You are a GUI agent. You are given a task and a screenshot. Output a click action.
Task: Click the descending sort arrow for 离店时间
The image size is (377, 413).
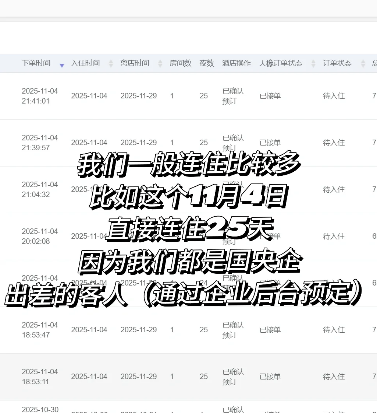pyautogui.click(x=160, y=66)
